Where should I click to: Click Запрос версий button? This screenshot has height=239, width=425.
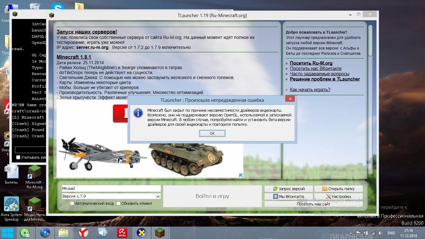click(x=289, y=189)
